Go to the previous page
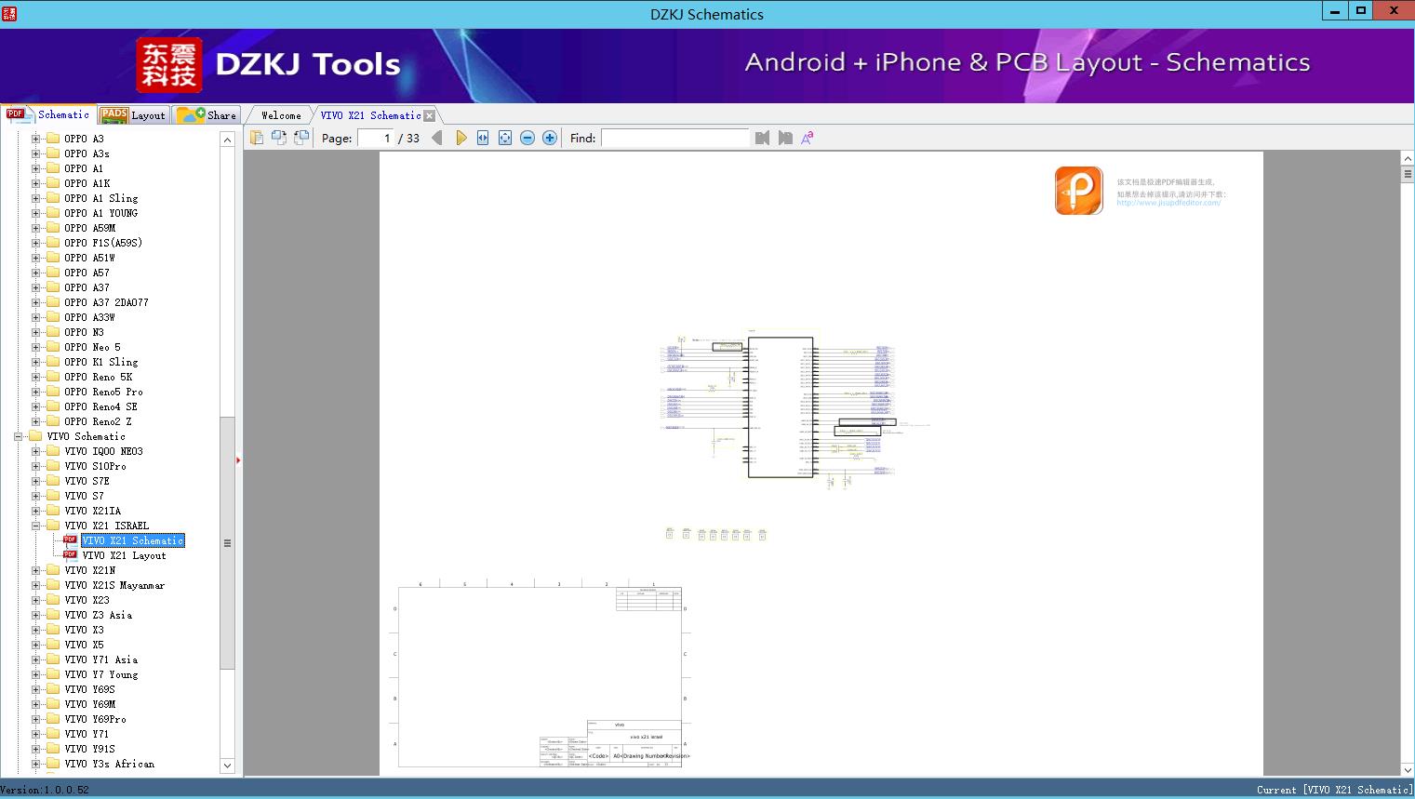The height and width of the screenshot is (799, 1415). pos(437,138)
